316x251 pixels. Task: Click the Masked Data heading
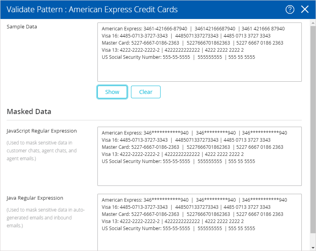[29, 111]
